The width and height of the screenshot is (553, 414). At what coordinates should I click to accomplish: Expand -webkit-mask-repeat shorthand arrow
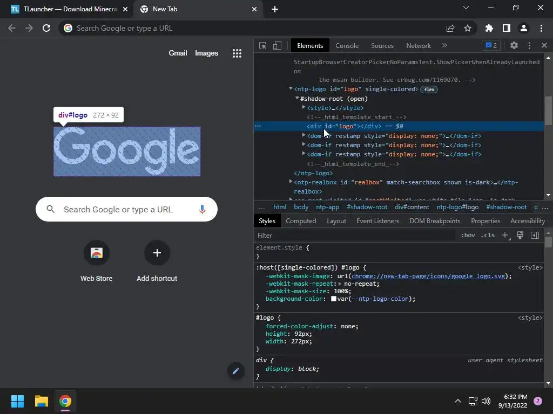click(340, 284)
